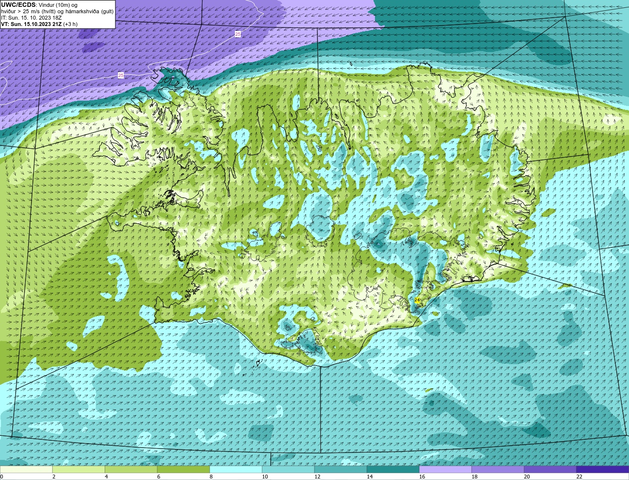Viewport: 629px width, 480px height.
Task: Click the legend tick label "20"
Action: pos(526,477)
